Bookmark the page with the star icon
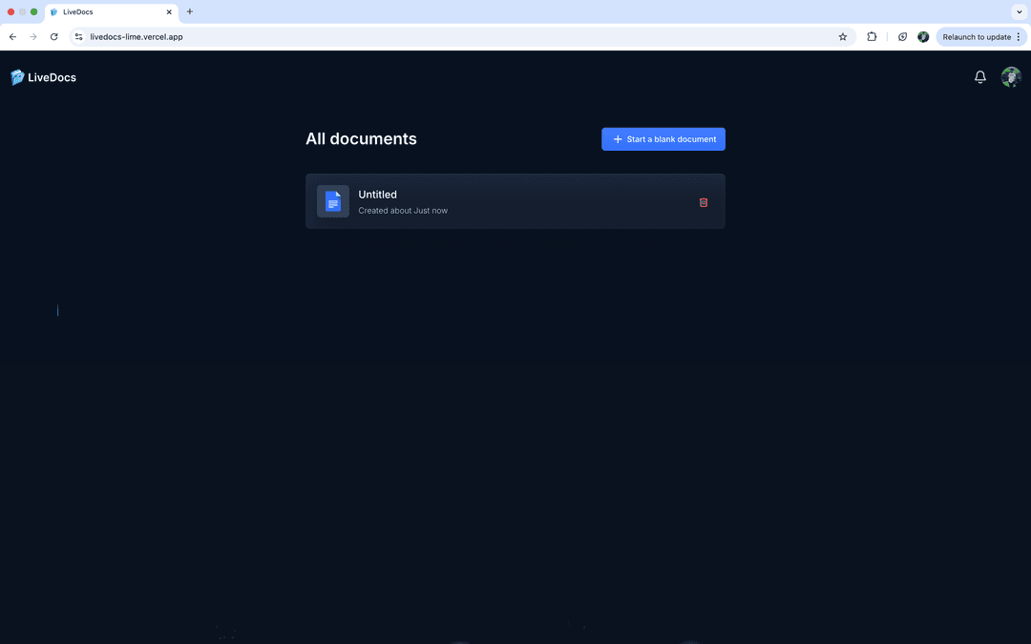Viewport: 1031px width, 644px height. coord(842,36)
